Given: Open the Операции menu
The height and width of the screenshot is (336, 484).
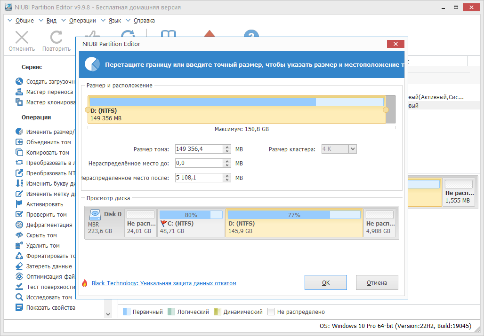Looking at the screenshot, I should click(82, 21).
